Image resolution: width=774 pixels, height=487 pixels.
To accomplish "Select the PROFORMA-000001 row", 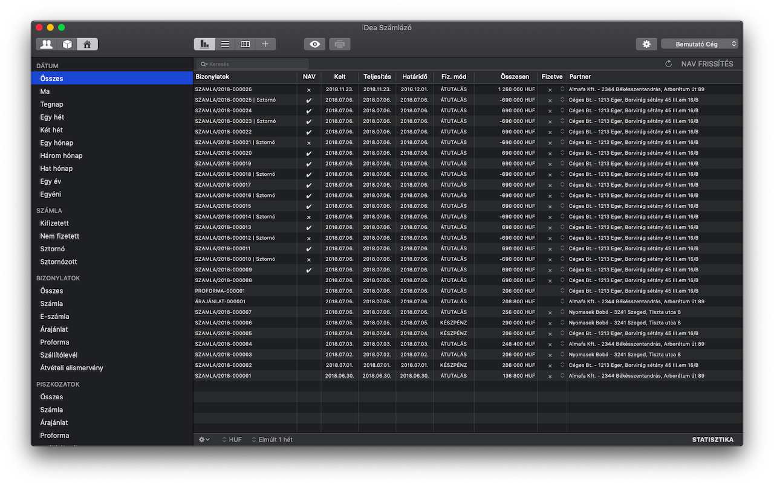I will tap(468, 291).
